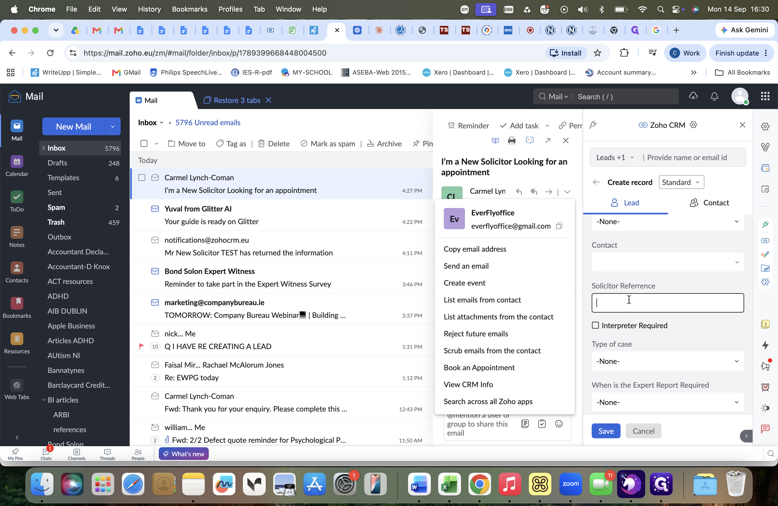The width and height of the screenshot is (778, 506).
Task: Focus the Solicitor Referrence input field
Action: (x=667, y=303)
